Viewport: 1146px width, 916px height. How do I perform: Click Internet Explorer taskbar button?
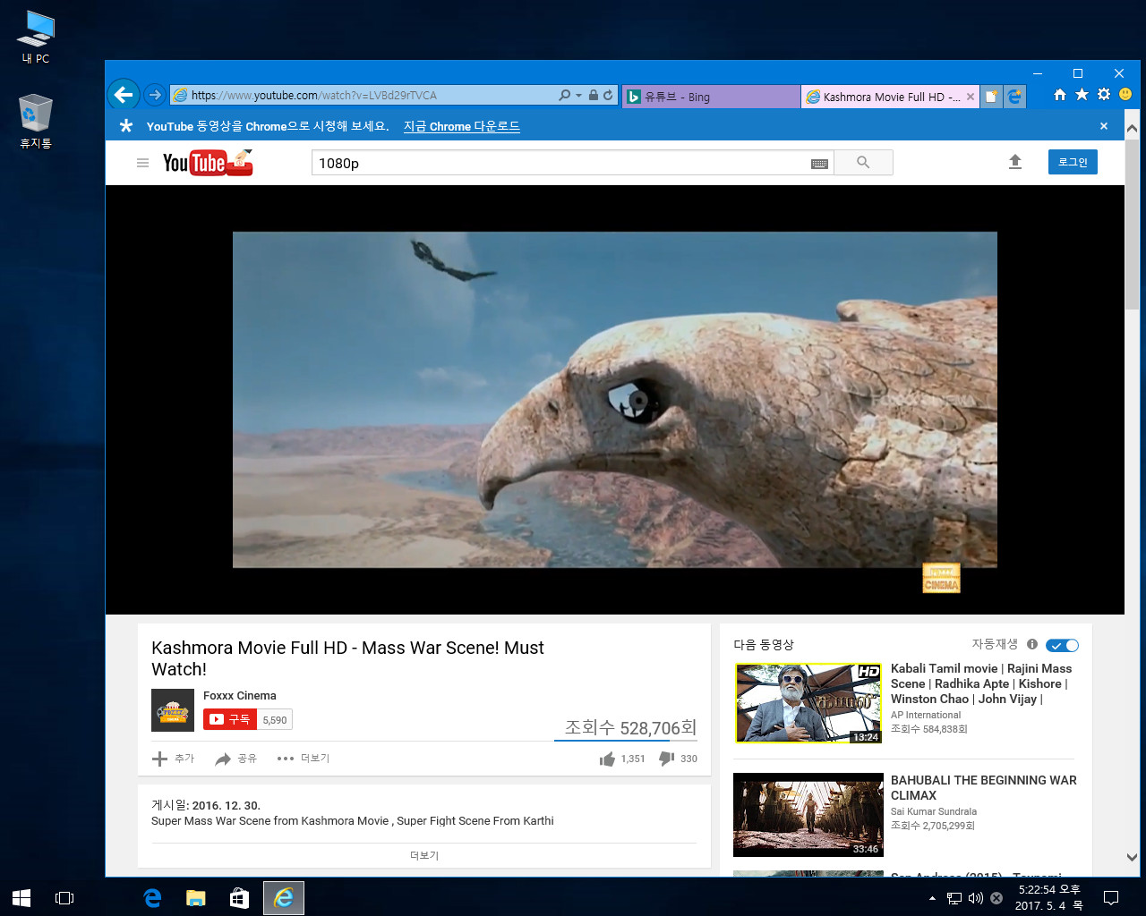(283, 897)
